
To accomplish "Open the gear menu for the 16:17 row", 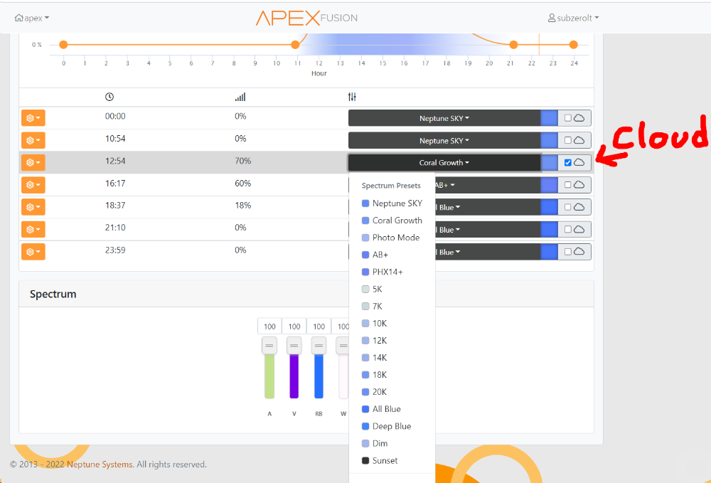I will click(33, 184).
